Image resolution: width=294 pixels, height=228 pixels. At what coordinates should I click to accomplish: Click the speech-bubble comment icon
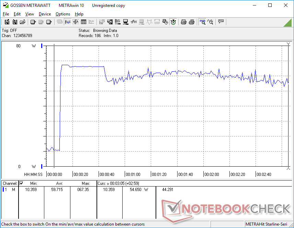[x=221, y=22]
